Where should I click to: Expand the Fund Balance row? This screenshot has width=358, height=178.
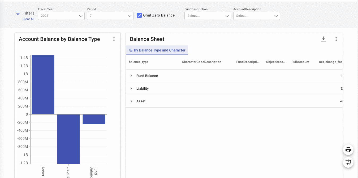[x=131, y=76]
